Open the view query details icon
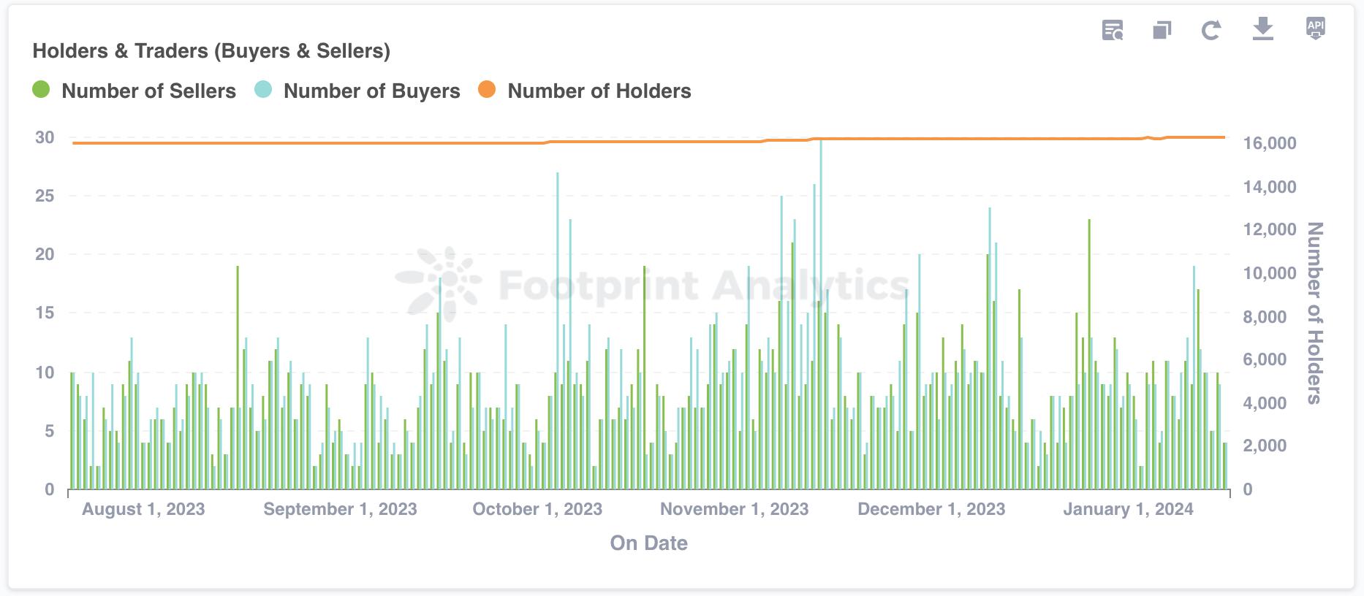The height and width of the screenshot is (596, 1364). [x=1113, y=31]
